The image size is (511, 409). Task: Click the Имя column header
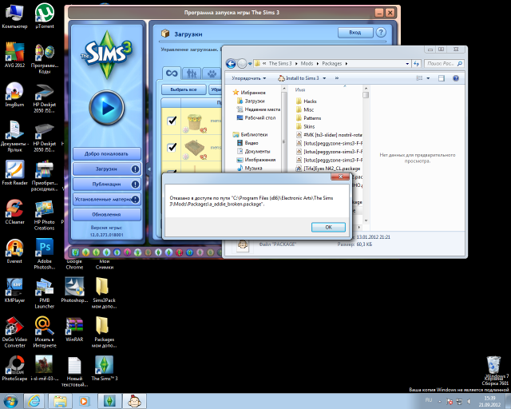(300, 89)
